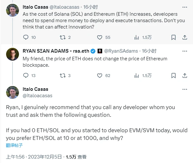Reply to Italo Casas's first tweet
The height and width of the screenshot is (163, 193).
click(26, 37)
